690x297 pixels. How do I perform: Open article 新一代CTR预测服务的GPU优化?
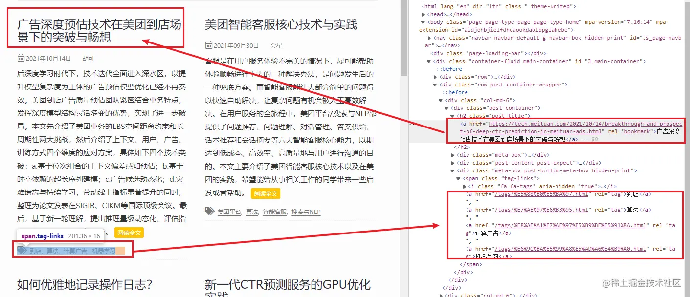tap(288, 288)
